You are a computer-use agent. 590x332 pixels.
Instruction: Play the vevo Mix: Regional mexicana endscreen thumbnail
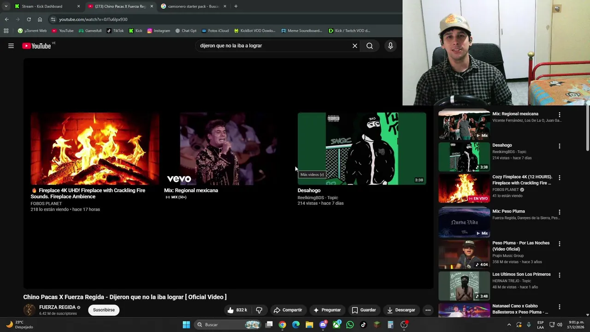point(228,148)
